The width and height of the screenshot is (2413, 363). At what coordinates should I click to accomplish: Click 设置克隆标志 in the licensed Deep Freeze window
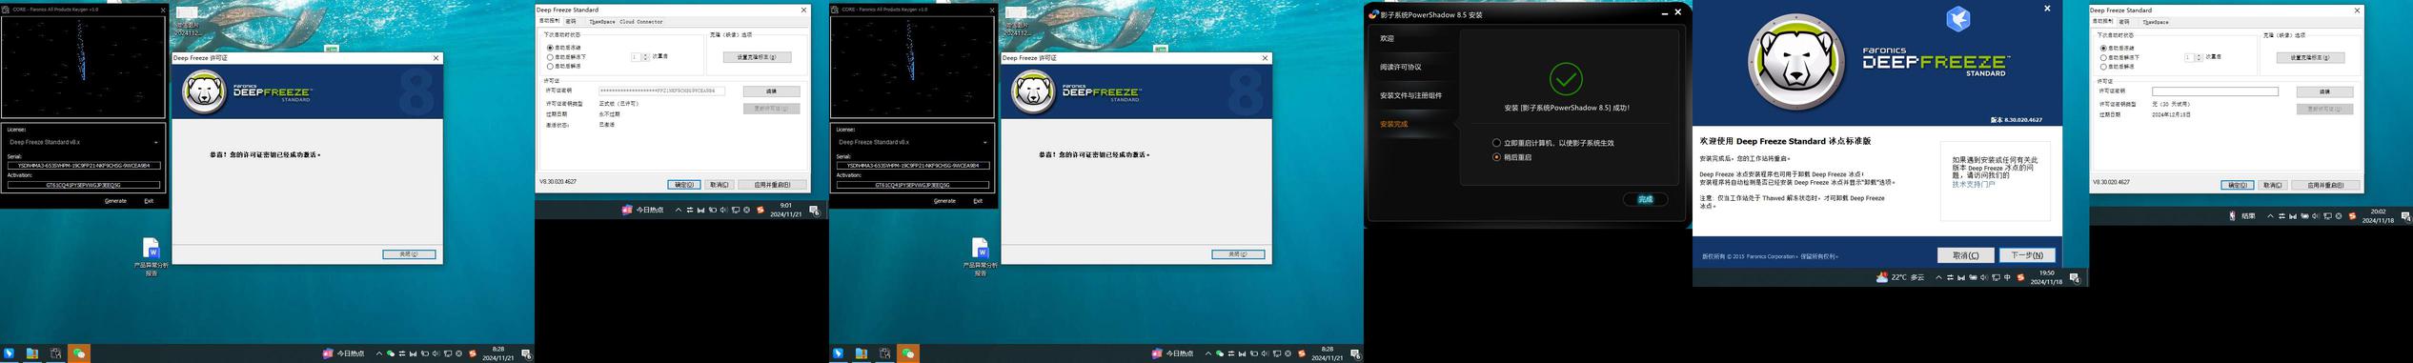click(x=757, y=57)
